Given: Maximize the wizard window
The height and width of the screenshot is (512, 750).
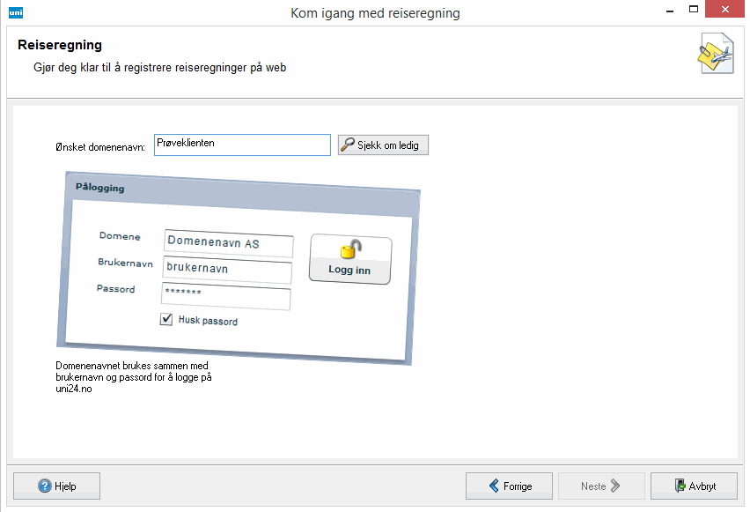Looking at the screenshot, I should (x=695, y=12).
